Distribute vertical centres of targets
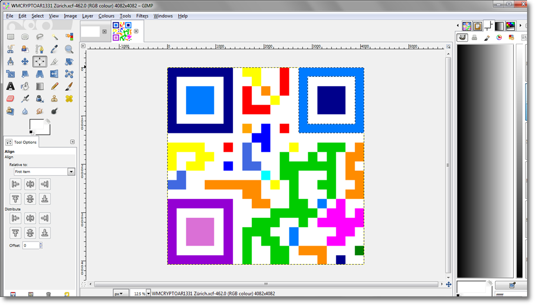535x305 pixels. (30, 233)
